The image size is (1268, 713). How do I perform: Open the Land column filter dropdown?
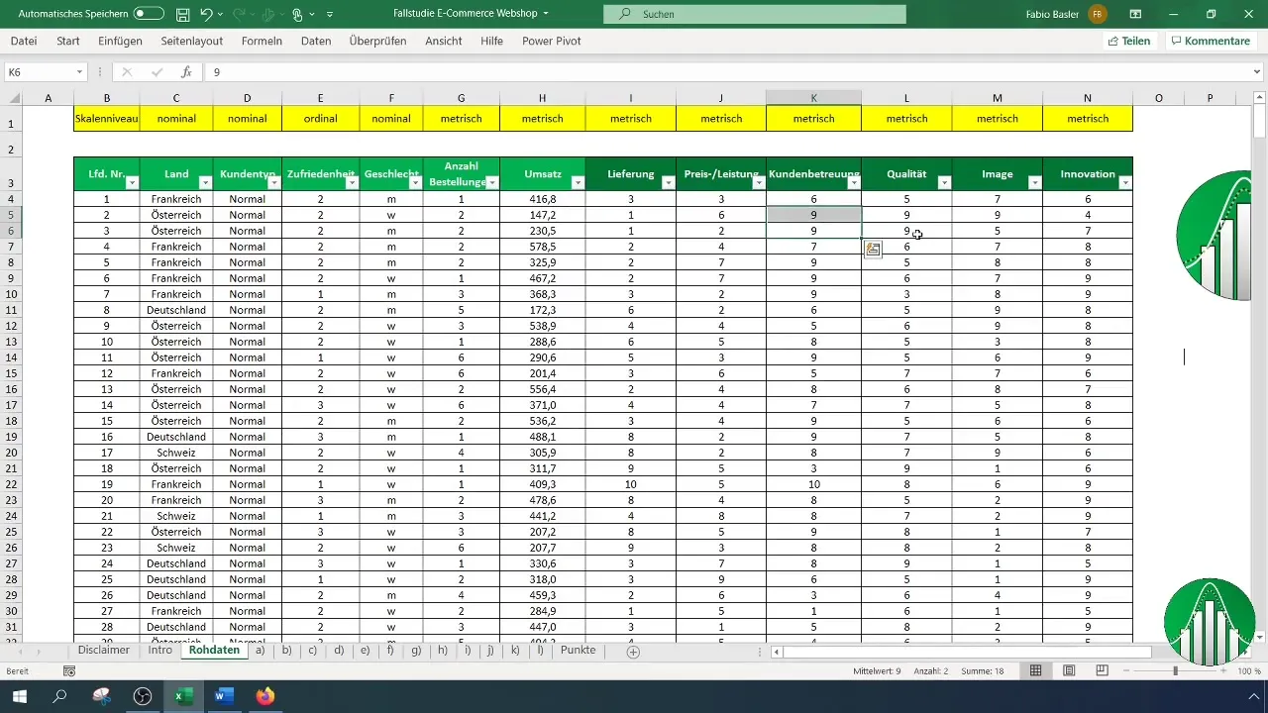coord(205,182)
